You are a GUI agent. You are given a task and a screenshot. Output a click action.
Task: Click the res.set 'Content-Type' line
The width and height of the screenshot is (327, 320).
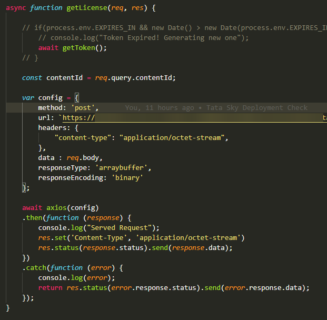[141, 238]
